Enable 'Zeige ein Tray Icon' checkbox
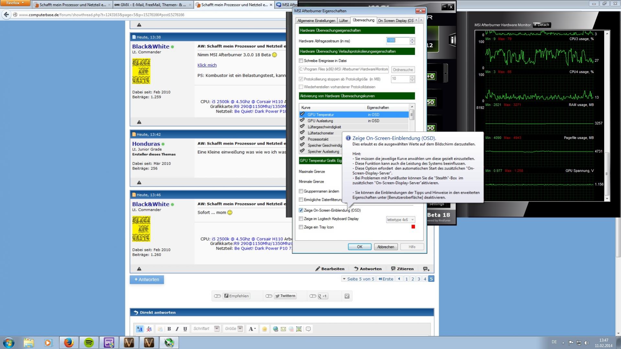The image size is (621, 349). click(301, 227)
